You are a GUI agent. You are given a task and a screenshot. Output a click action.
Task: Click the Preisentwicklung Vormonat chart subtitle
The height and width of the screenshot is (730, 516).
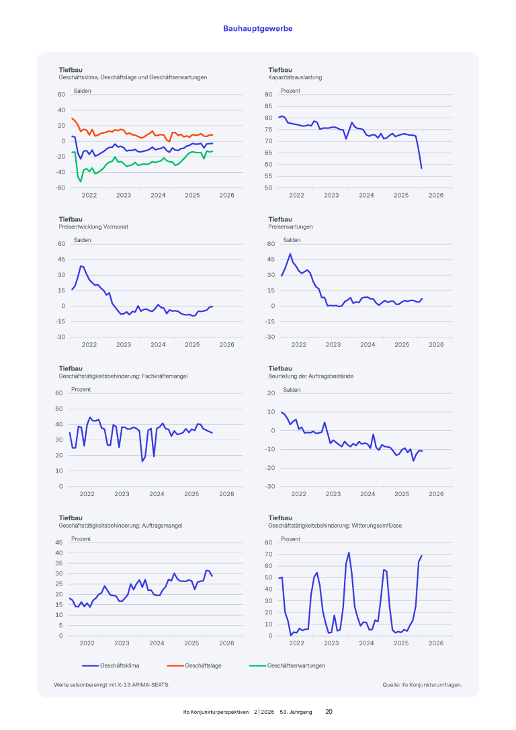point(93,227)
